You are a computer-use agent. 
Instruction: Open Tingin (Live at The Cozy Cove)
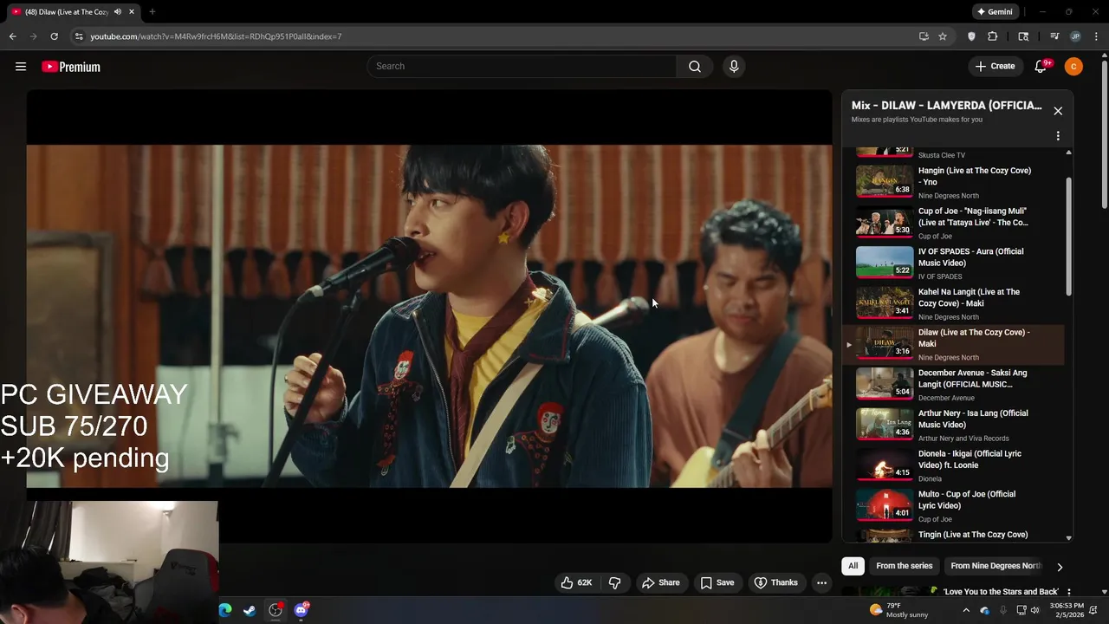953,536
